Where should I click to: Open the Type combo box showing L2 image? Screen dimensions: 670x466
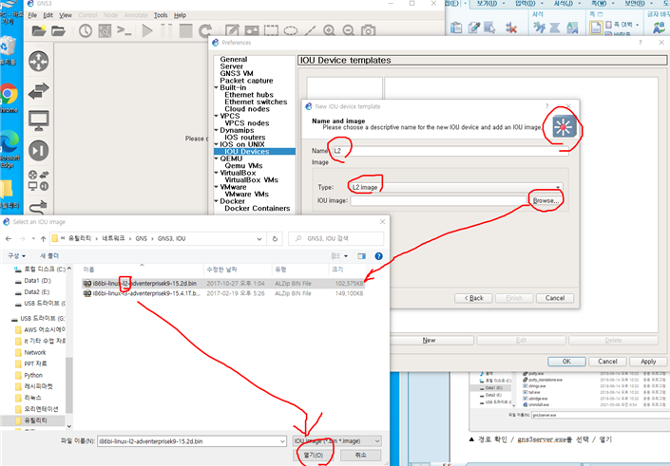click(456, 187)
